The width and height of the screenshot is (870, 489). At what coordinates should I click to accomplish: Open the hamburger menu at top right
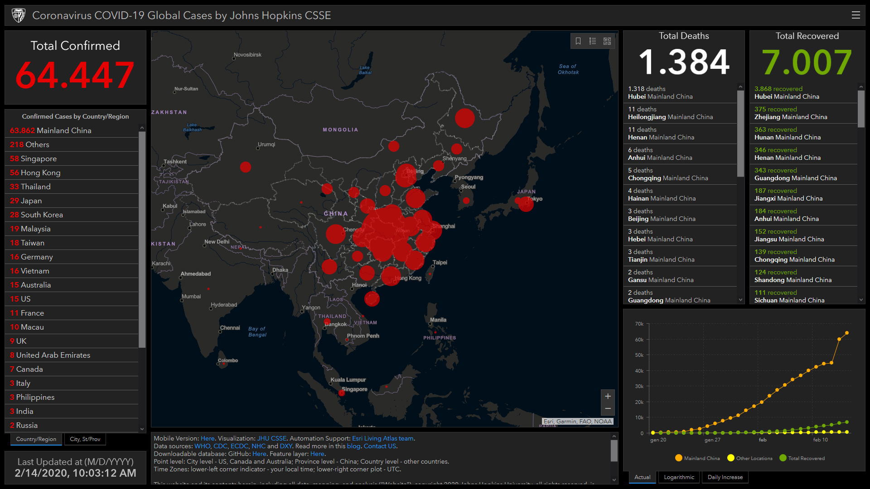[x=855, y=15]
